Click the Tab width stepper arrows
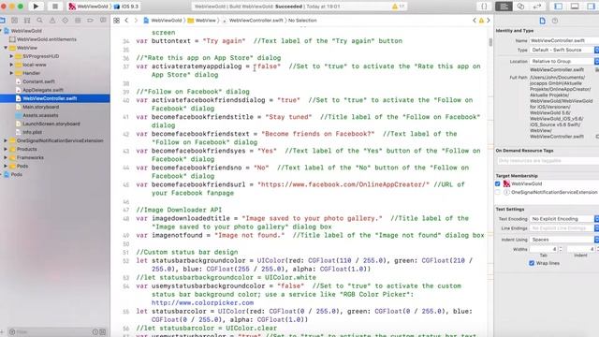This screenshot has width=599, height=337. [561, 249]
